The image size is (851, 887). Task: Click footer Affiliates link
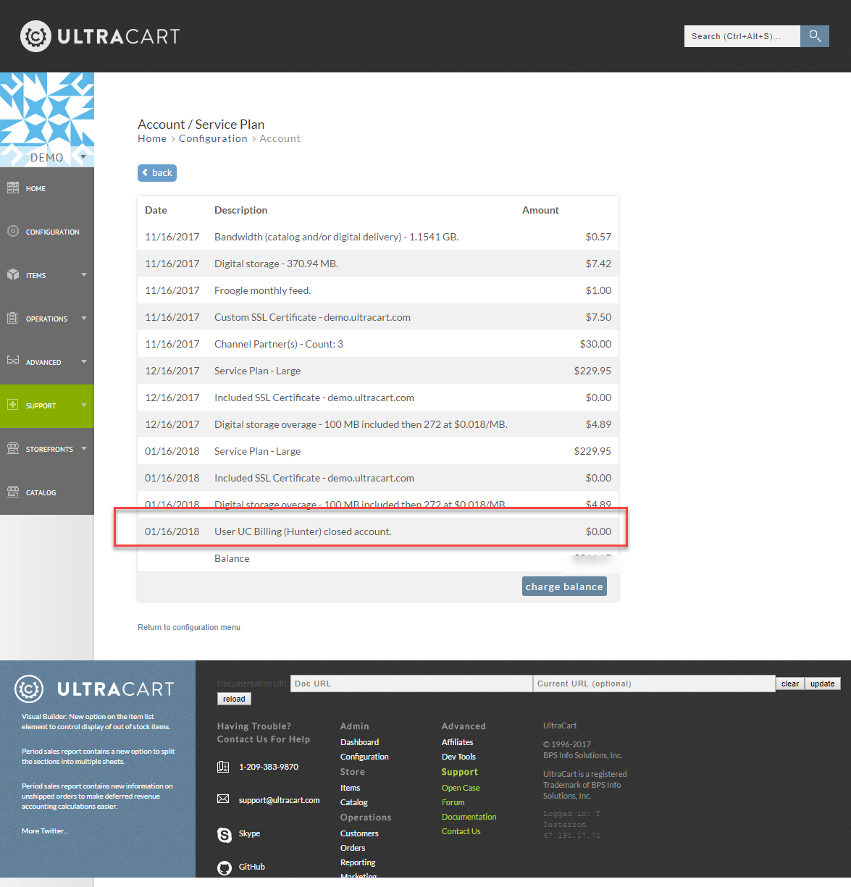pyautogui.click(x=457, y=742)
